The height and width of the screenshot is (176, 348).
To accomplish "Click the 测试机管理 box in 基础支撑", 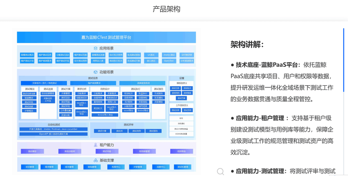I will coord(183,167).
